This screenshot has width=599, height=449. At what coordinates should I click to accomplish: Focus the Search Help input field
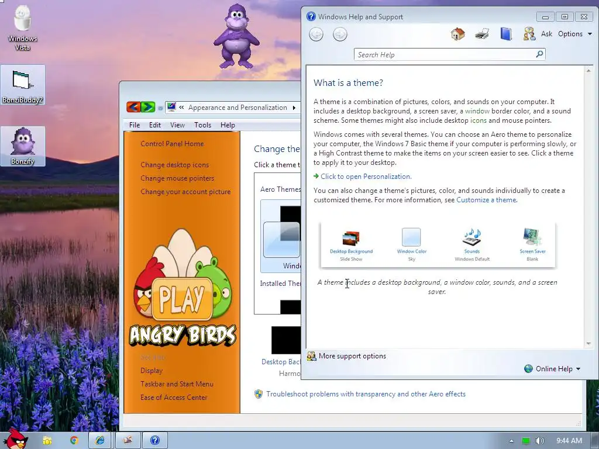click(x=445, y=54)
